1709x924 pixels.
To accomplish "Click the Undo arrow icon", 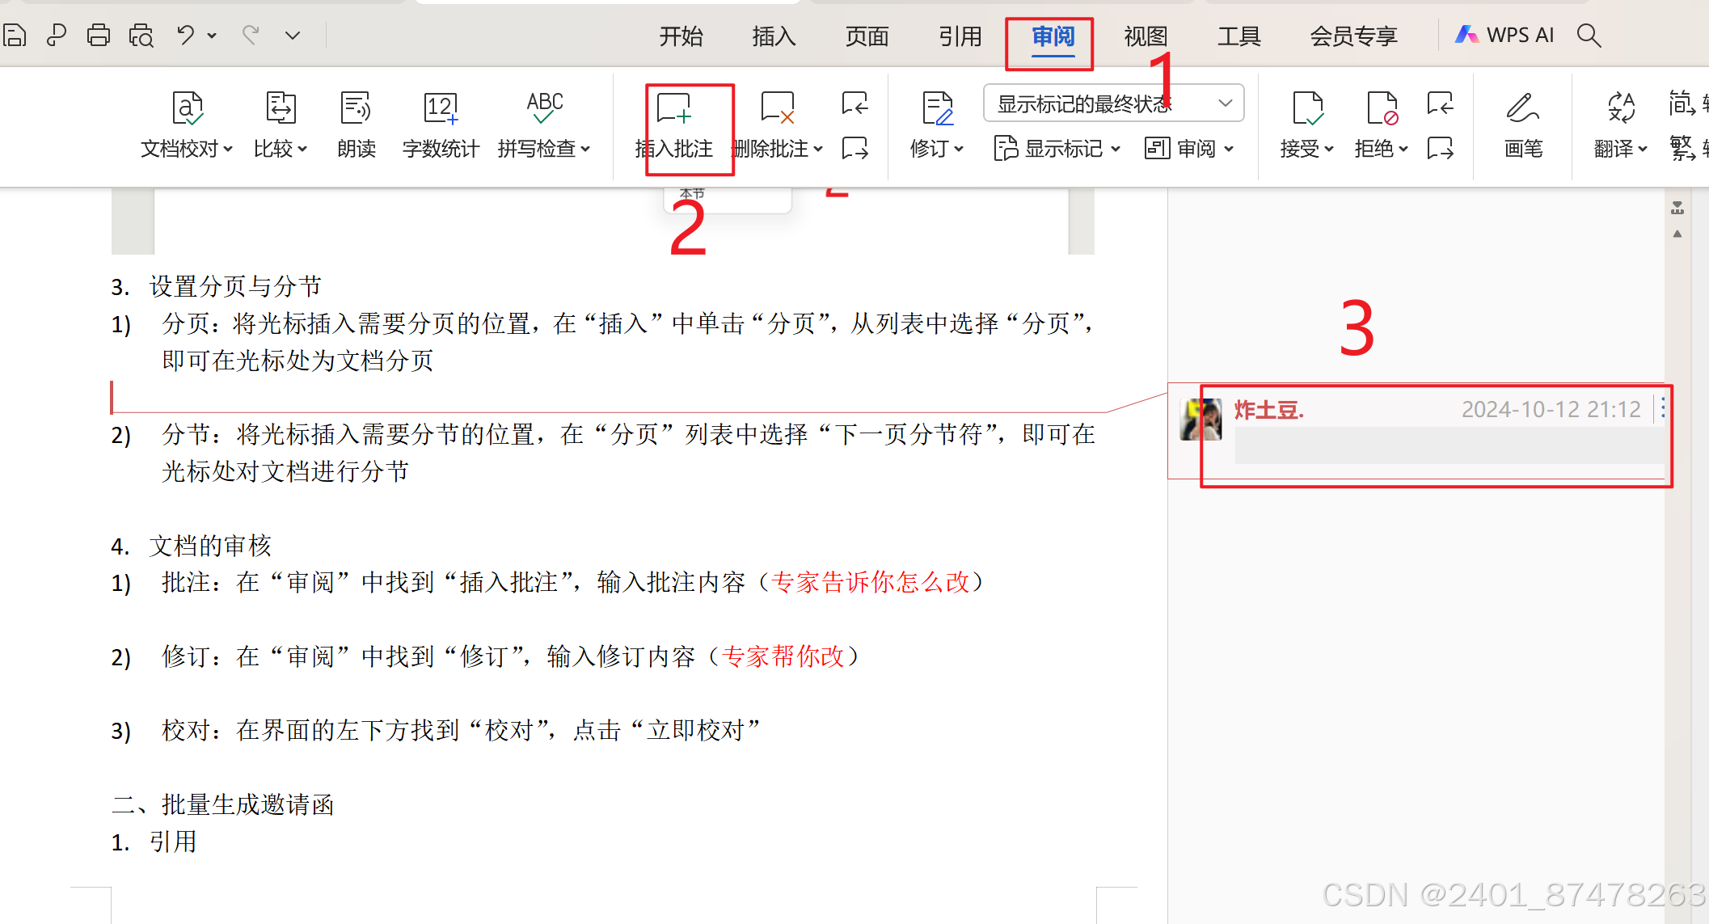I will 185,35.
